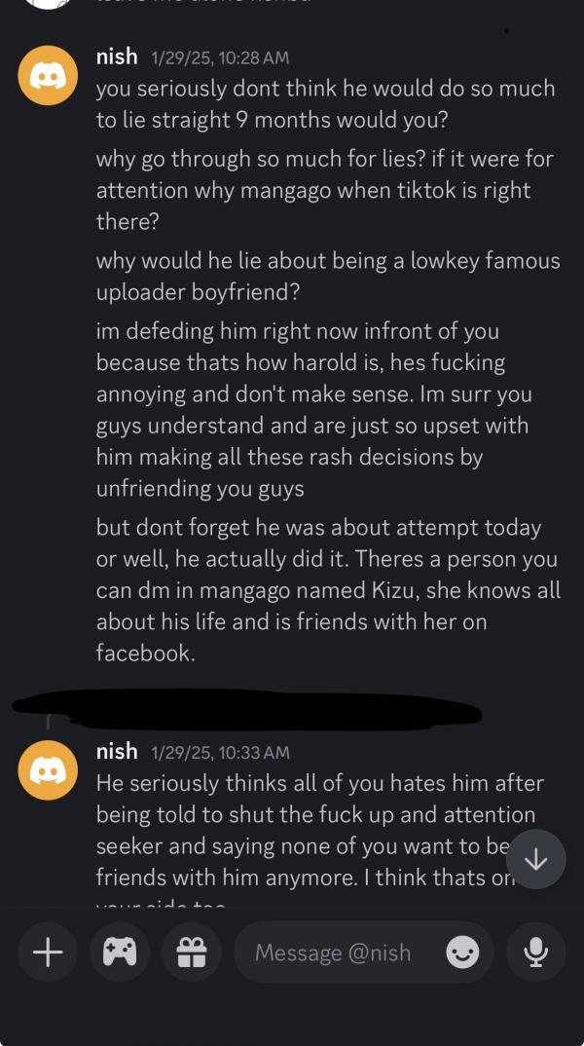Image resolution: width=584 pixels, height=1046 pixels.
Task: Jump to latest with the down arrow
Action: pyautogui.click(x=536, y=861)
